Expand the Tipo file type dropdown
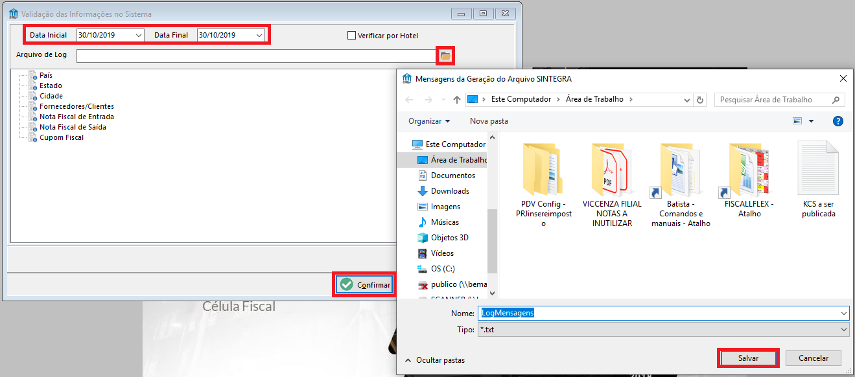This screenshot has height=377, width=855. pos(843,330)
